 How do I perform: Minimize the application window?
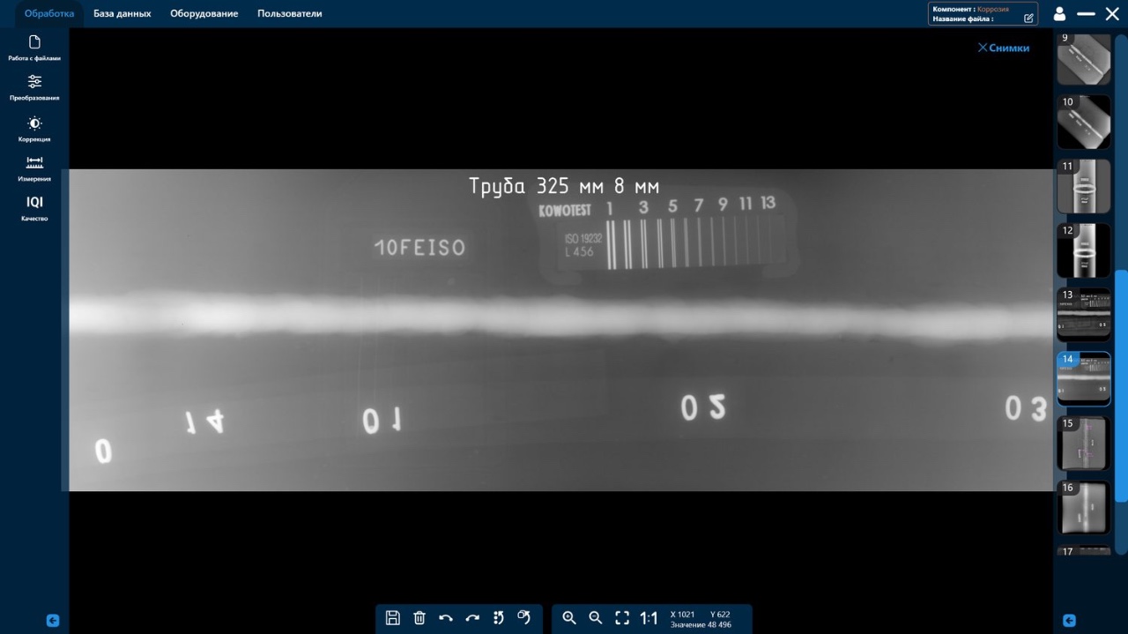(1086, 14)
